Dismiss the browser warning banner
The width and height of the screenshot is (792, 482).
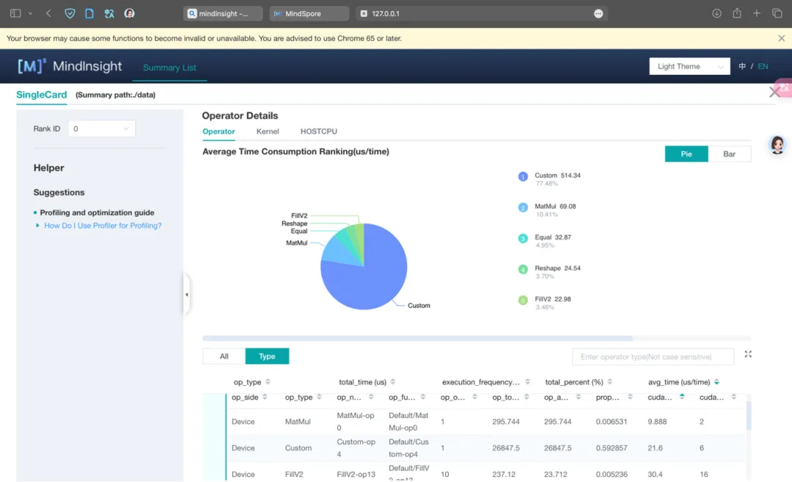click(x=781, y=38)
